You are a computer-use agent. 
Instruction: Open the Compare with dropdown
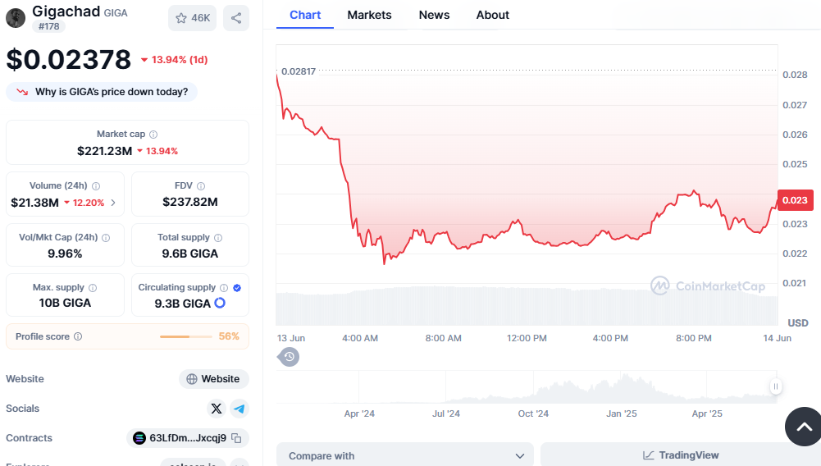[404, 455]
